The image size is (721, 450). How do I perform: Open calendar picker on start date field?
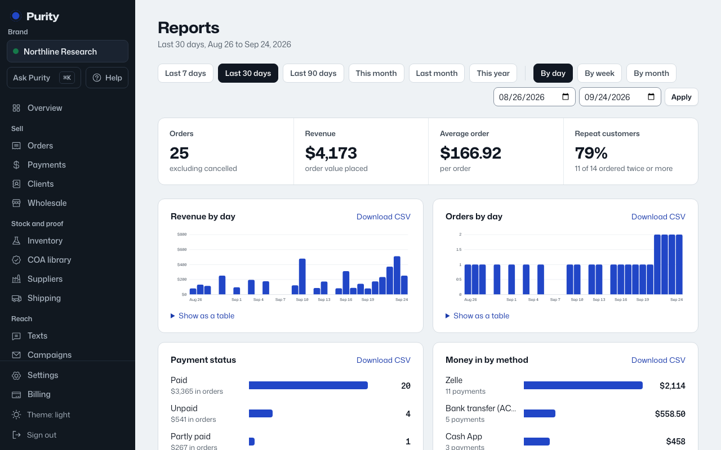(566, 97)
